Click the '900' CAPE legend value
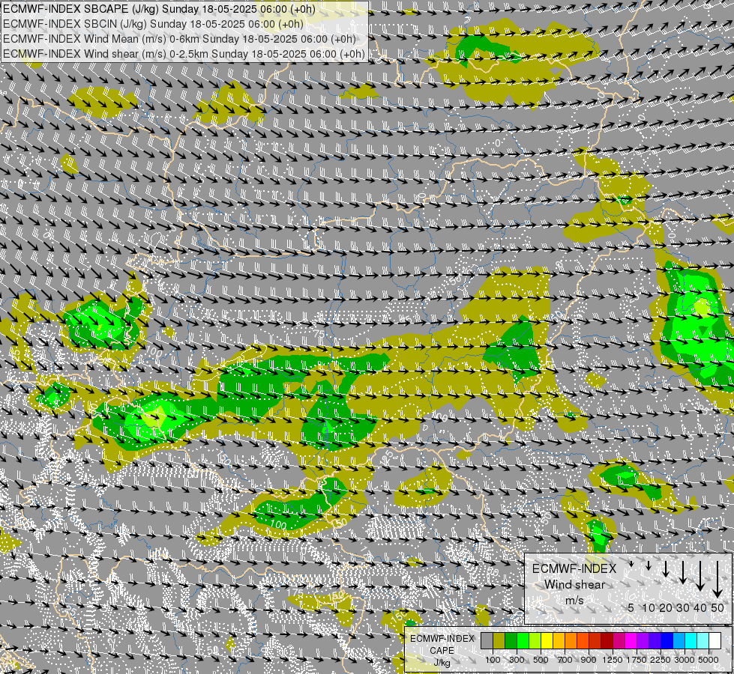This screenshot has height=674, width=734. 589,660
